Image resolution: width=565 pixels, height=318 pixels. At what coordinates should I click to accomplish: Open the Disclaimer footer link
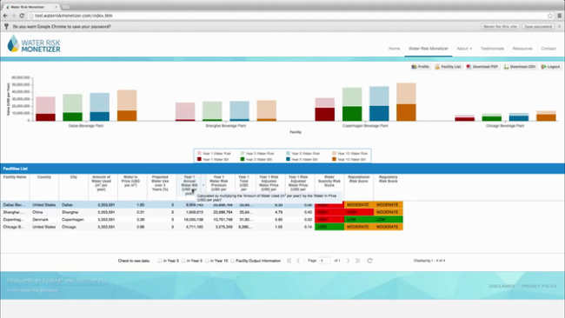point(502,286)
